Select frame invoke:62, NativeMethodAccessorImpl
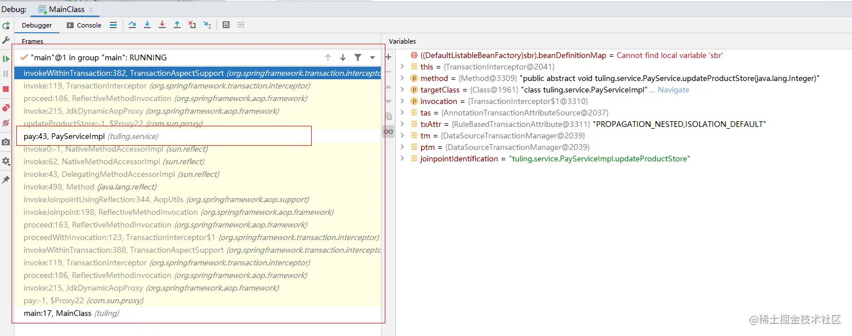 click(197, 161)
